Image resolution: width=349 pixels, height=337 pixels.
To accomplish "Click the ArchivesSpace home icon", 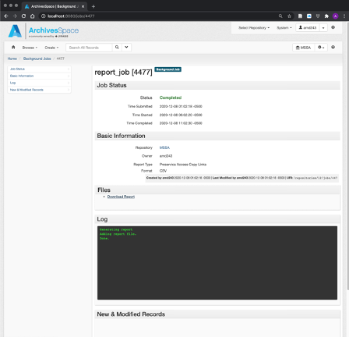I will [x=13, y=48].
